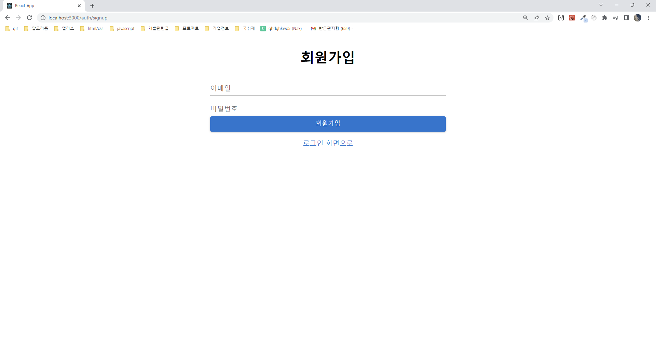Viewport: 656px width, 352px height.
Task: View site information in the address bar
Action: pos(43,18)
